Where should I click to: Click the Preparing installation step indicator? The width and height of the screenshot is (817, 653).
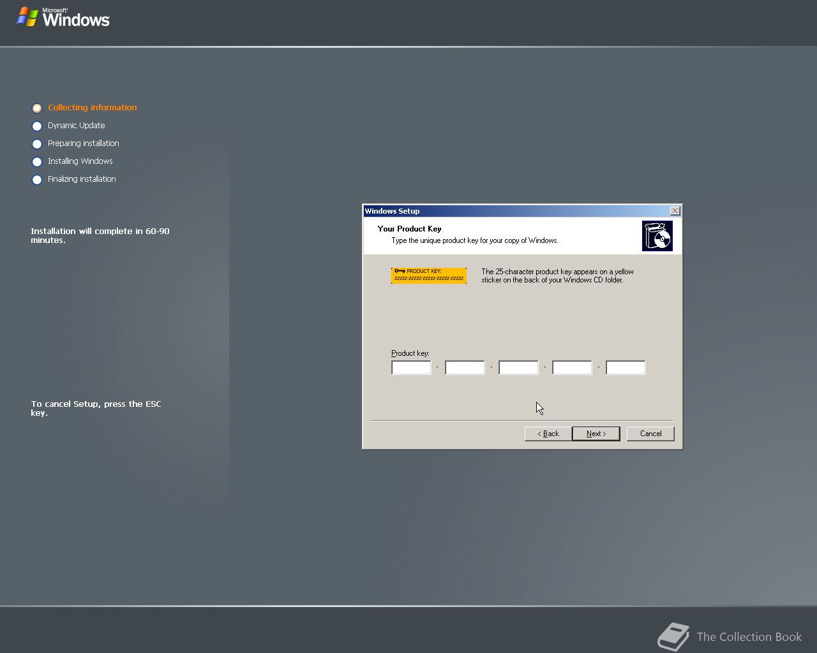pos(37,144)
